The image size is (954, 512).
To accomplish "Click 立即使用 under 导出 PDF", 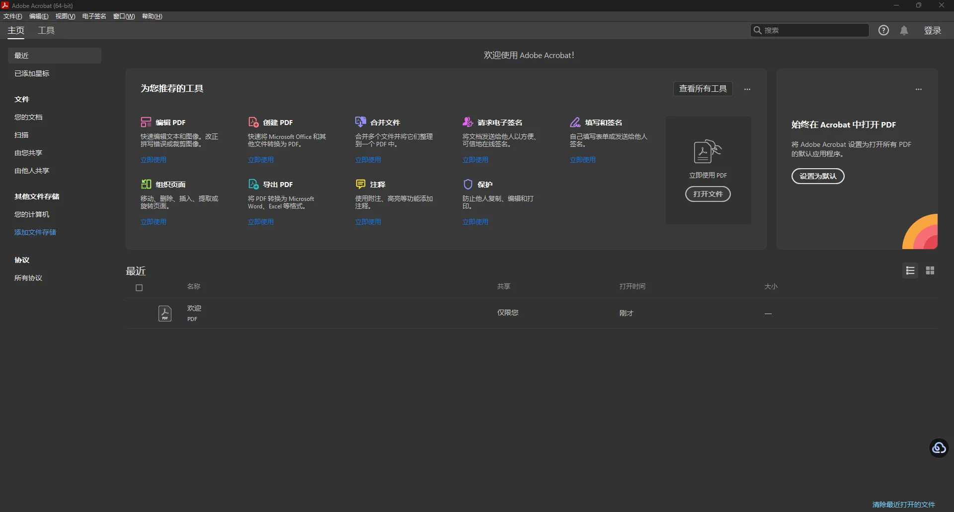I will tap(261, 222).
